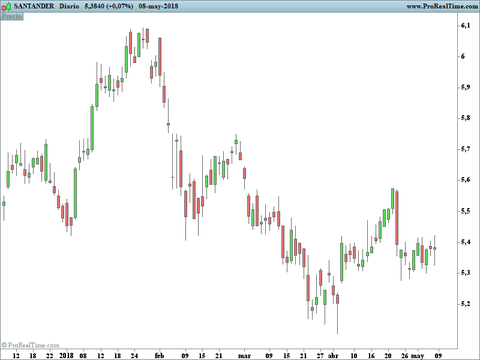Screen dimensions: 480x360
Task: Click the 27 date label on time axis
Action: [x=320, y=355]
